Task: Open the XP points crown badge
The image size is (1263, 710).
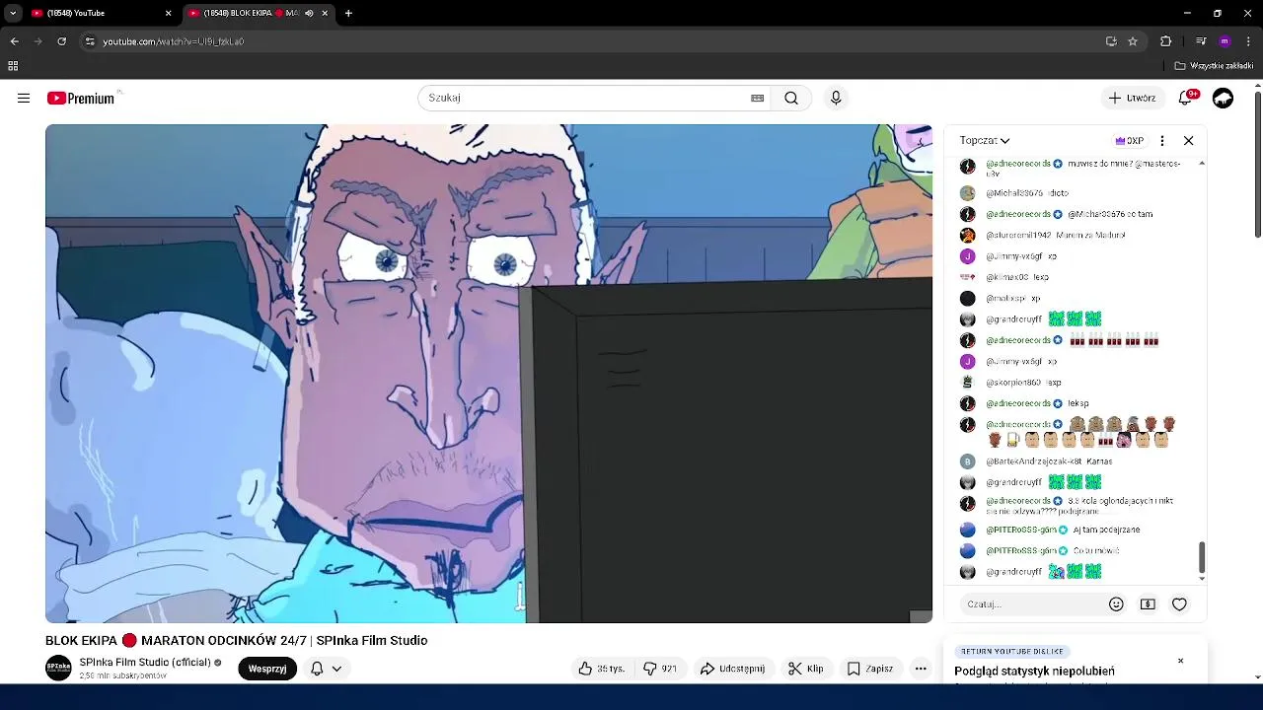Action: [1130, 140]
